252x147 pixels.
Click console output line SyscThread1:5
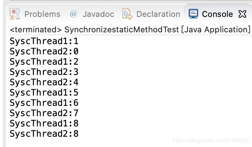44,93
